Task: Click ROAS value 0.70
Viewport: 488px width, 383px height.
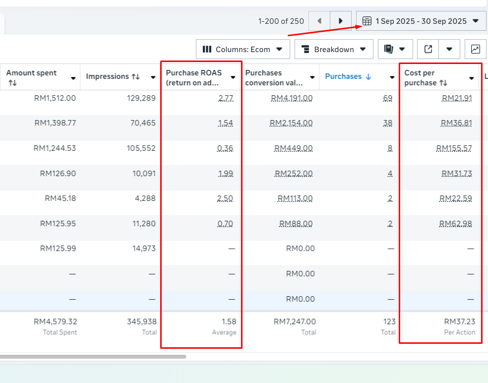Action: [225, 224]
